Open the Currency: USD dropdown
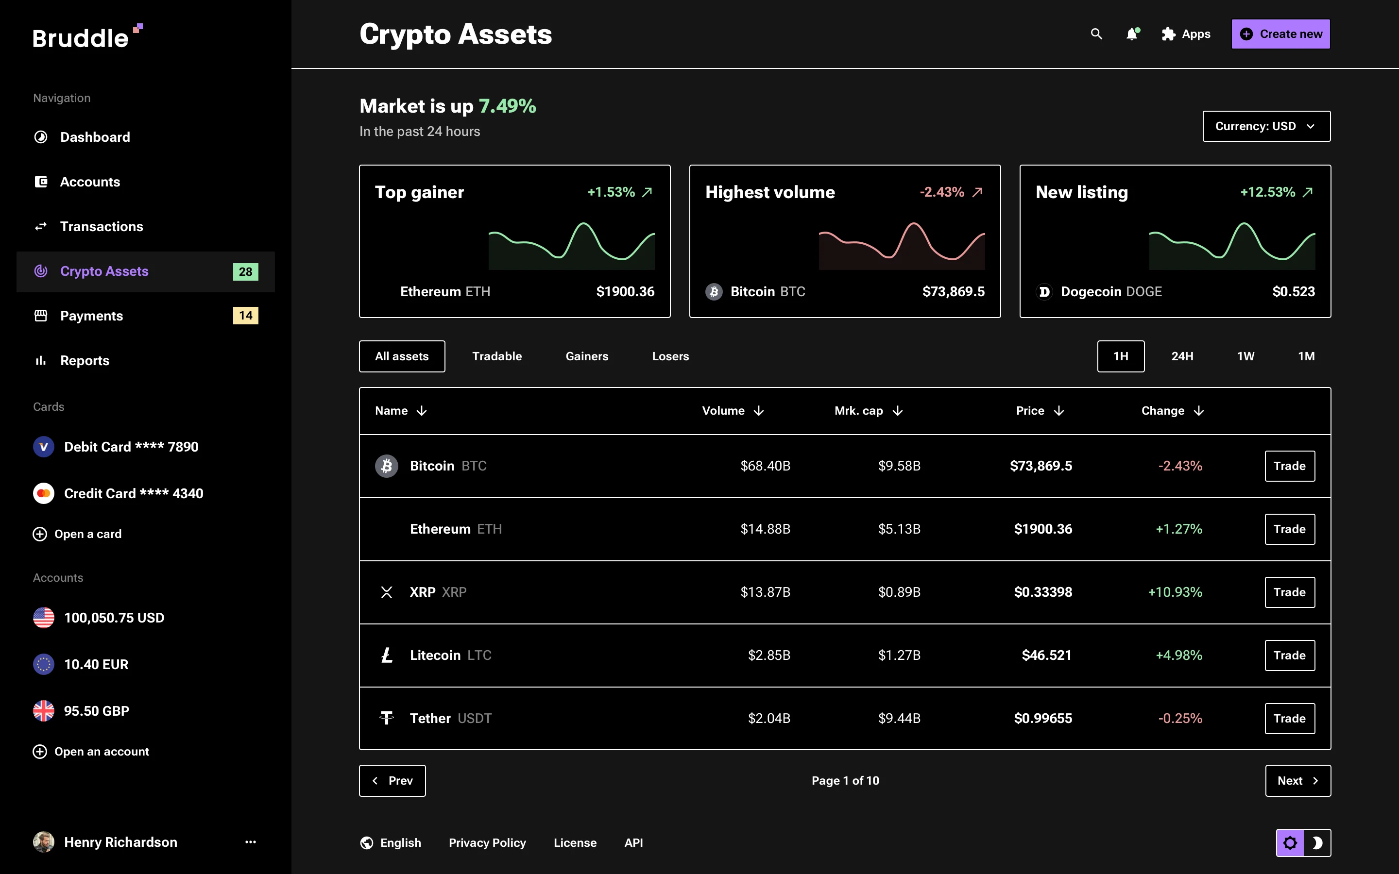The image size is (1399, 874). click(x=1266, y=126)
